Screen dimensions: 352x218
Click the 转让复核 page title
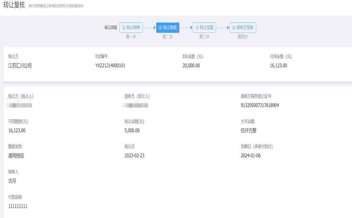coord(14,5)
